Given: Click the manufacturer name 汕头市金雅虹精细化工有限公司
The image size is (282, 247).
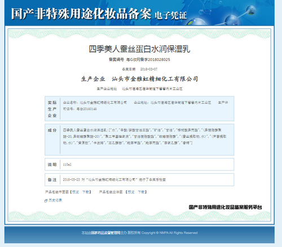Looking at the screenshot, I should [x=155, y=79].
